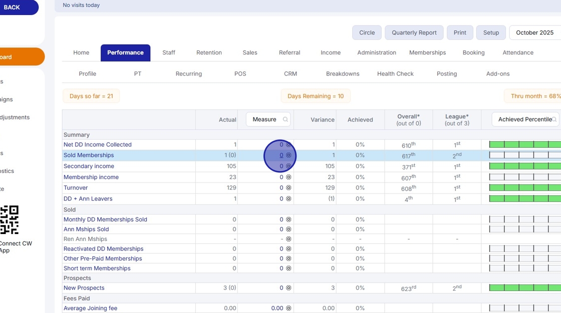Select the PT sub-tab
Image resolution: width=561 pixels, height=313 pixels.
pyautogui.click(x=137, y=73)
